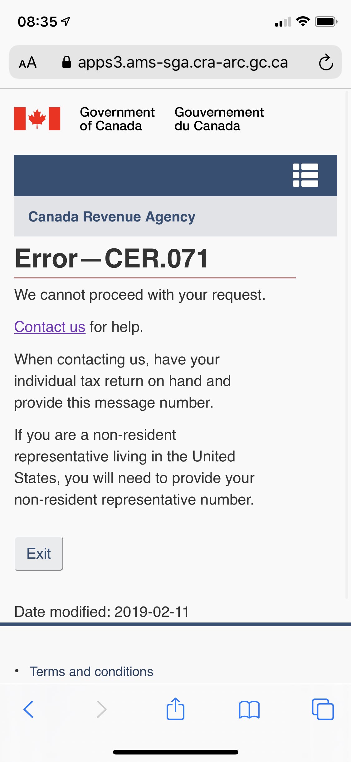
Task: Tap the Gouvernement du Canada text
Action: pyautogui.click(x=219, y=119)
